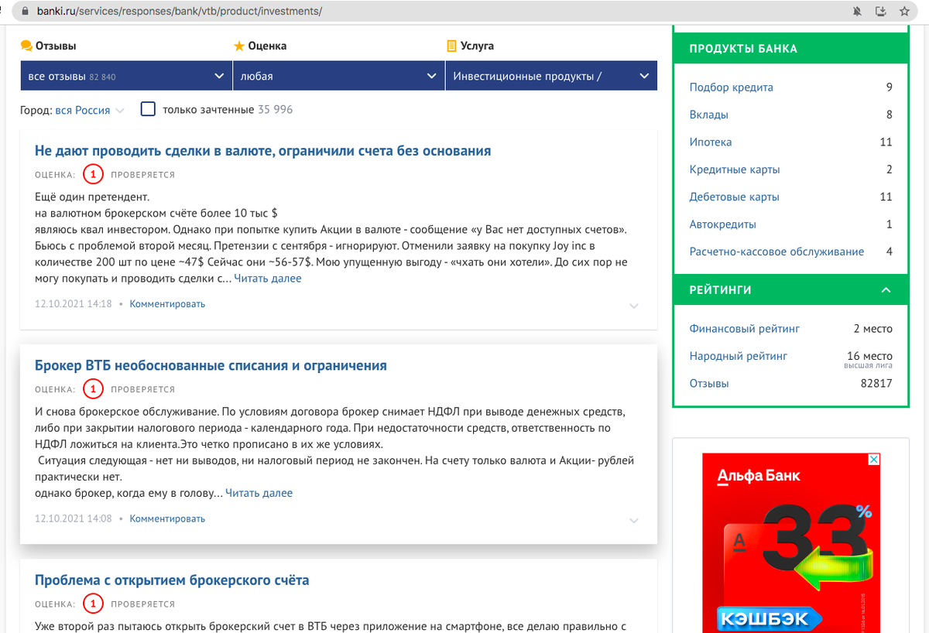Click rating badge 1 of currency deals review
Image resolution: width=929 pixels, height=633 pixels.
(x=93, y=175)
